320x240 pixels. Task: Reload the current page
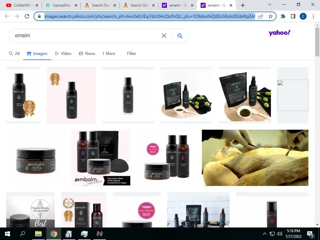[27, 16]
